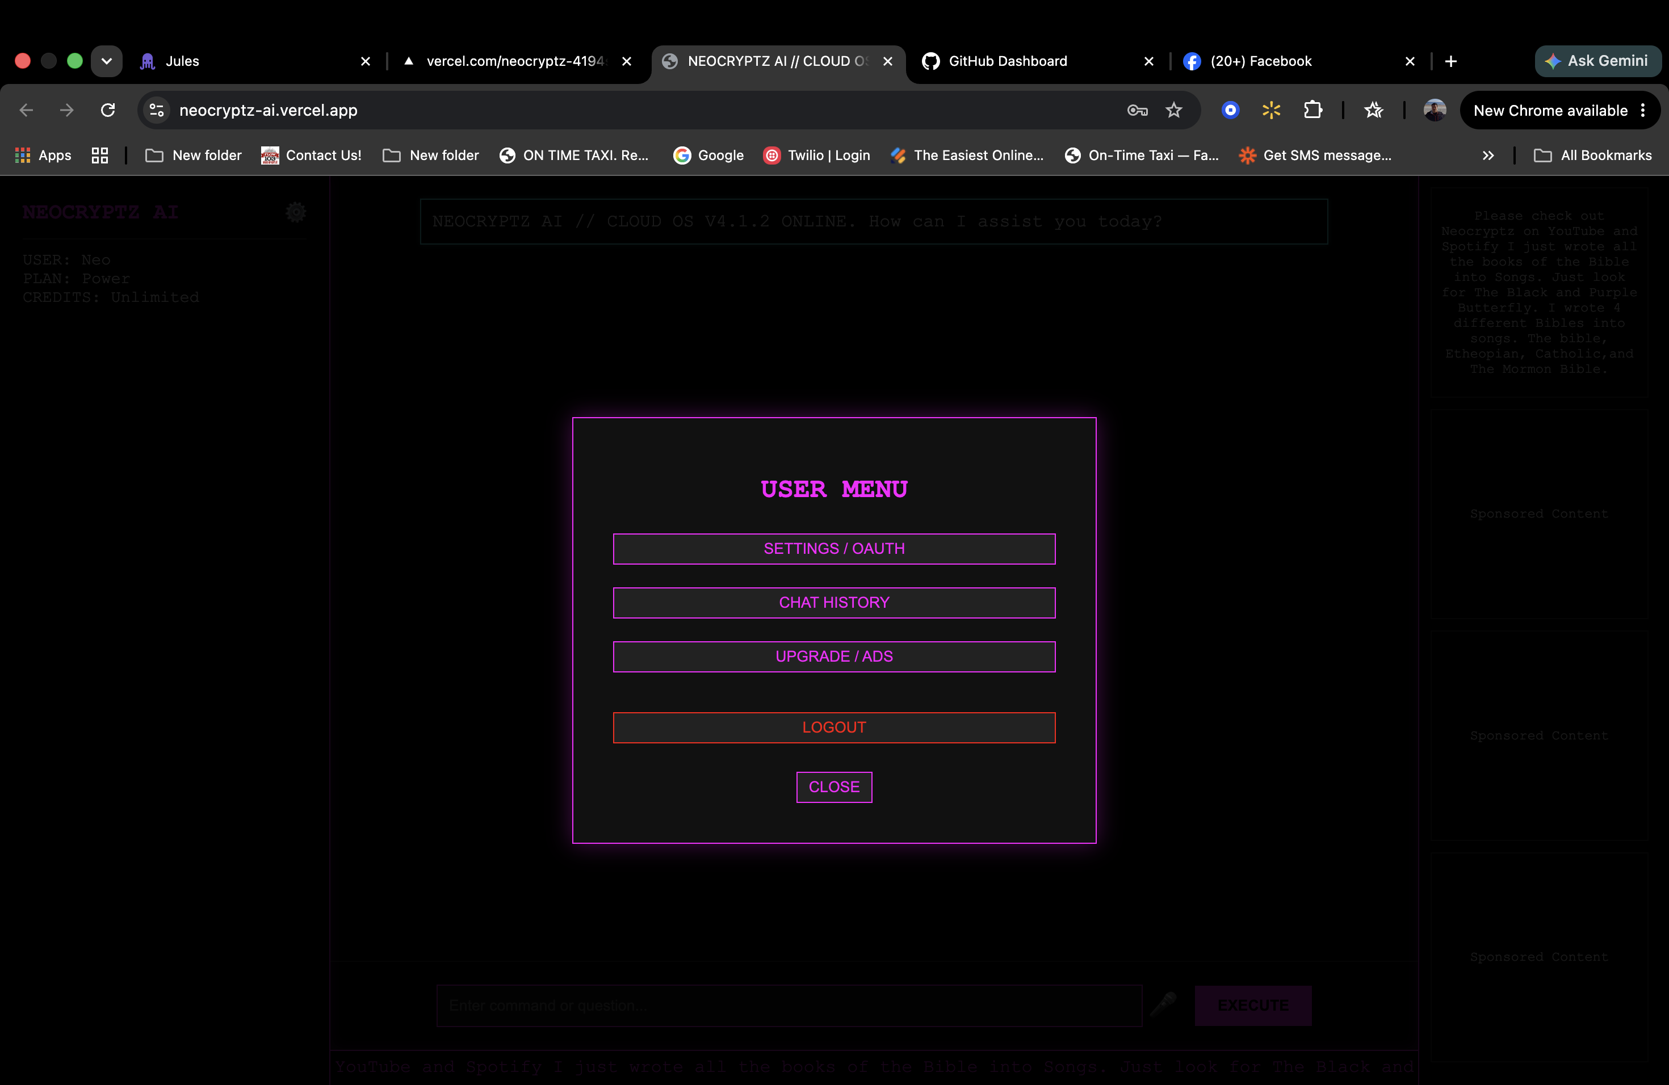The image size is (1669, 1085).
Task: Open The Easiest Online... bookmark
Action: [967, 155]
